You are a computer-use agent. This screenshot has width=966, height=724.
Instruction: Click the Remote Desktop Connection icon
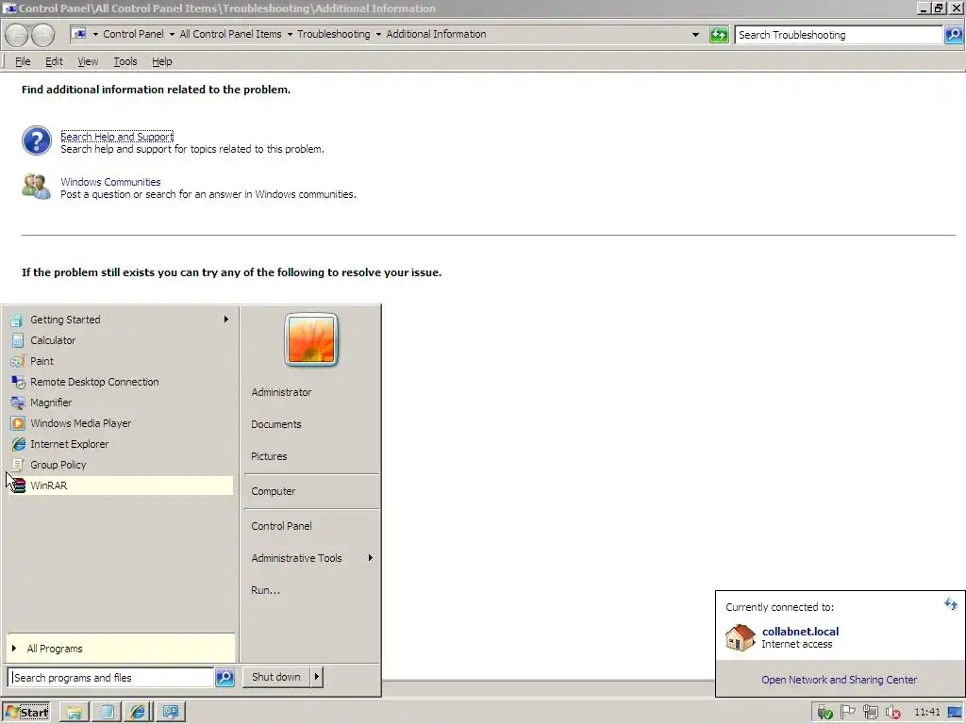tap(18, 382)
